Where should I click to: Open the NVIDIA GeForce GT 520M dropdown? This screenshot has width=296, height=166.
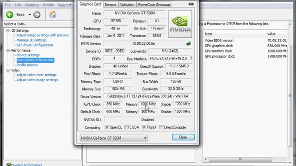(114, 138)
